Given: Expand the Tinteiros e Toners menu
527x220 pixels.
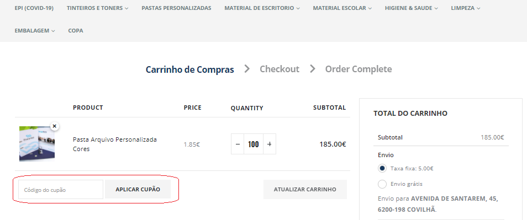Looking at the screenshot, I should click(x=97, y=8).
